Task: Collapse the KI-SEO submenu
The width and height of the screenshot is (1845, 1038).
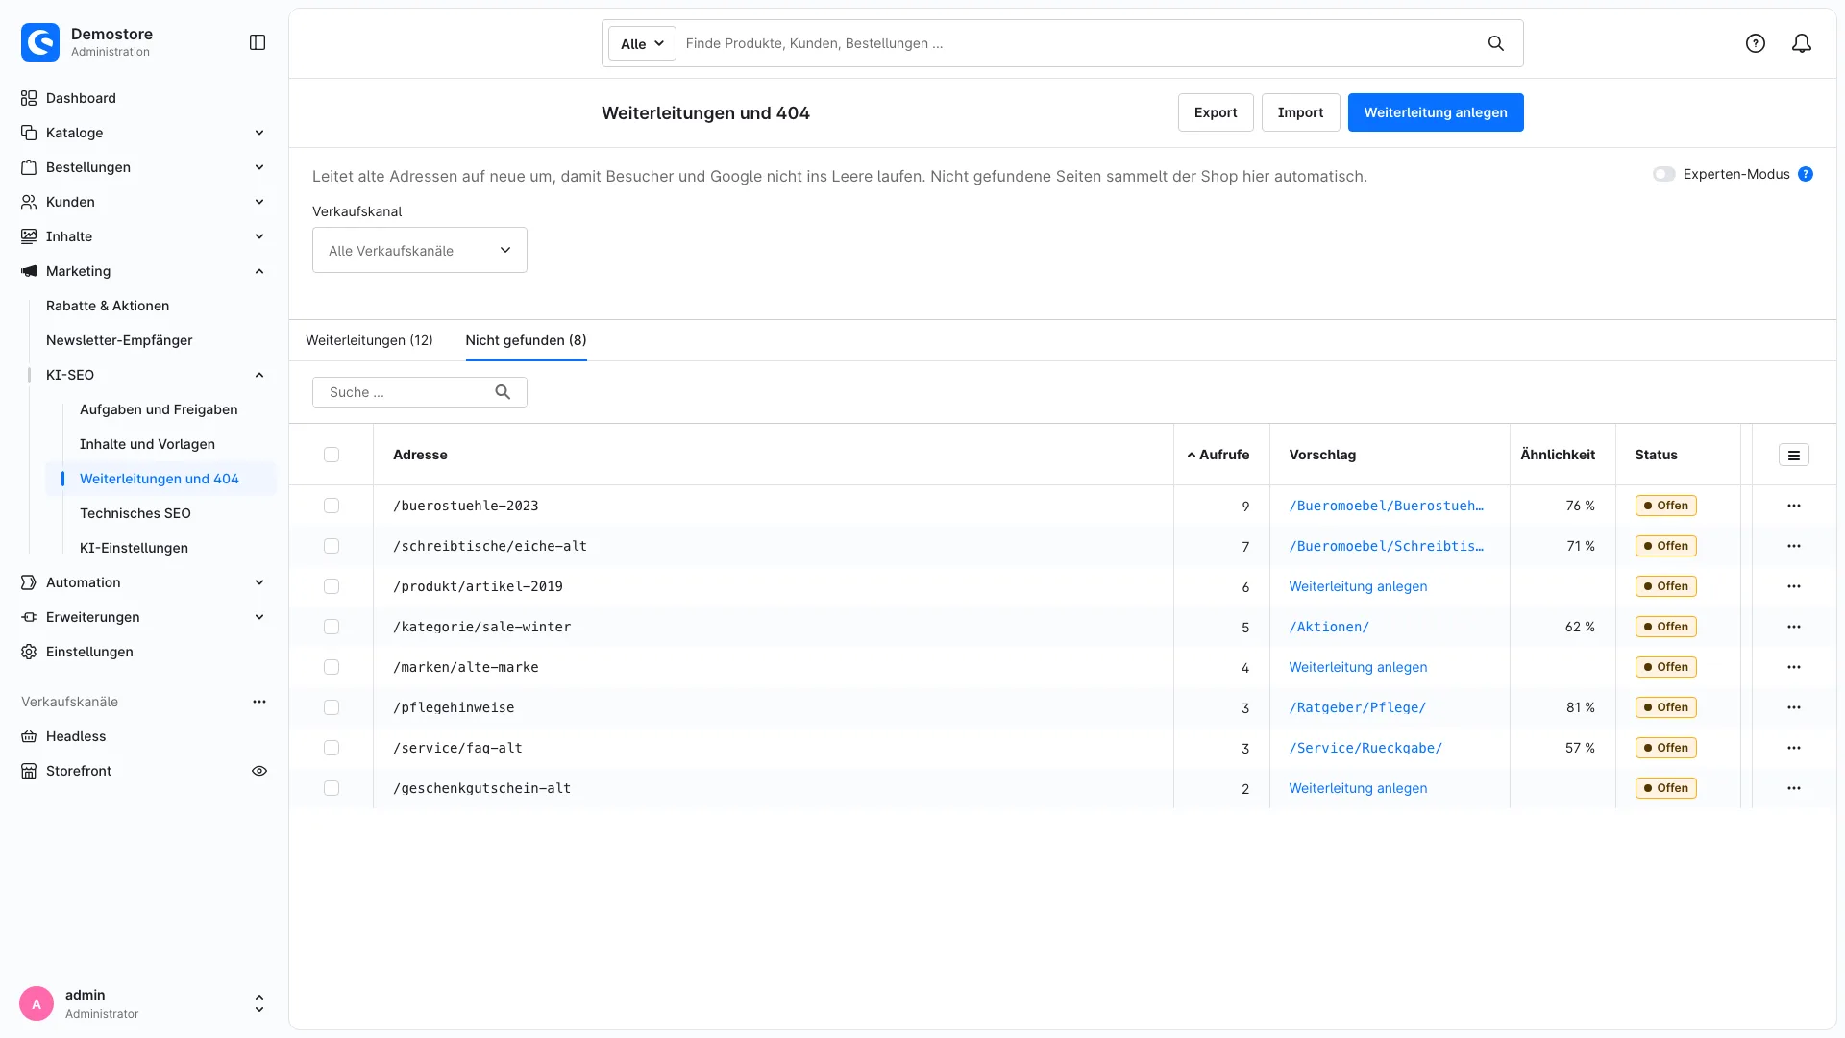Action: tap(259, 375)
